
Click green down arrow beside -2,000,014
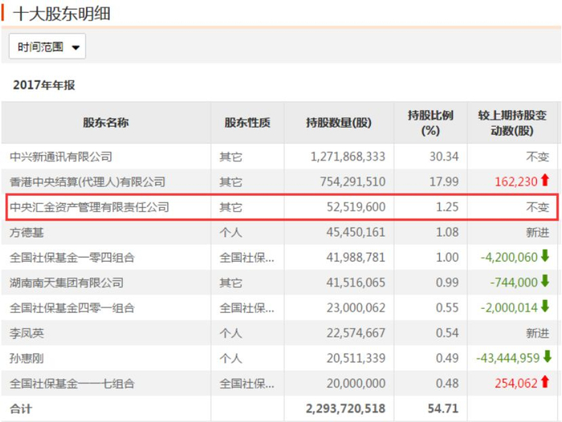pos(545,306)
